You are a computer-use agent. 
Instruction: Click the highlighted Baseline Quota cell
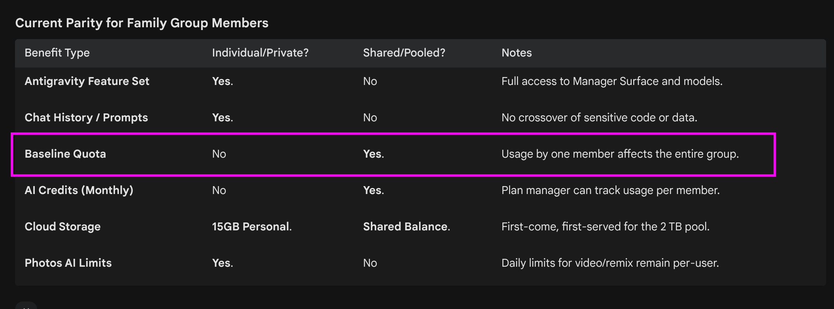point(65,154)
